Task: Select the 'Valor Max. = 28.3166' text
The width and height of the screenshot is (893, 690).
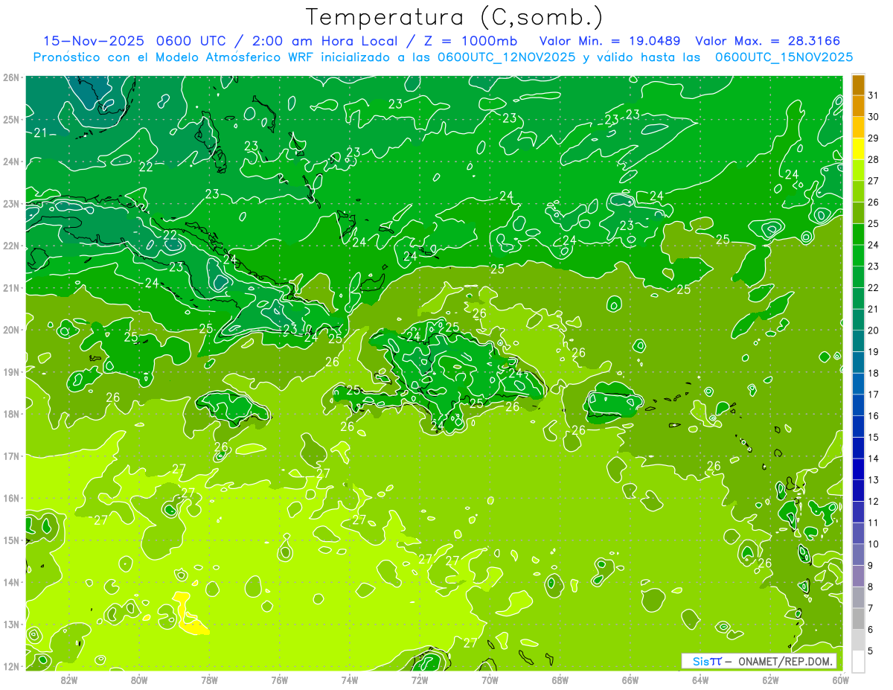Action: tap(768, 41)
